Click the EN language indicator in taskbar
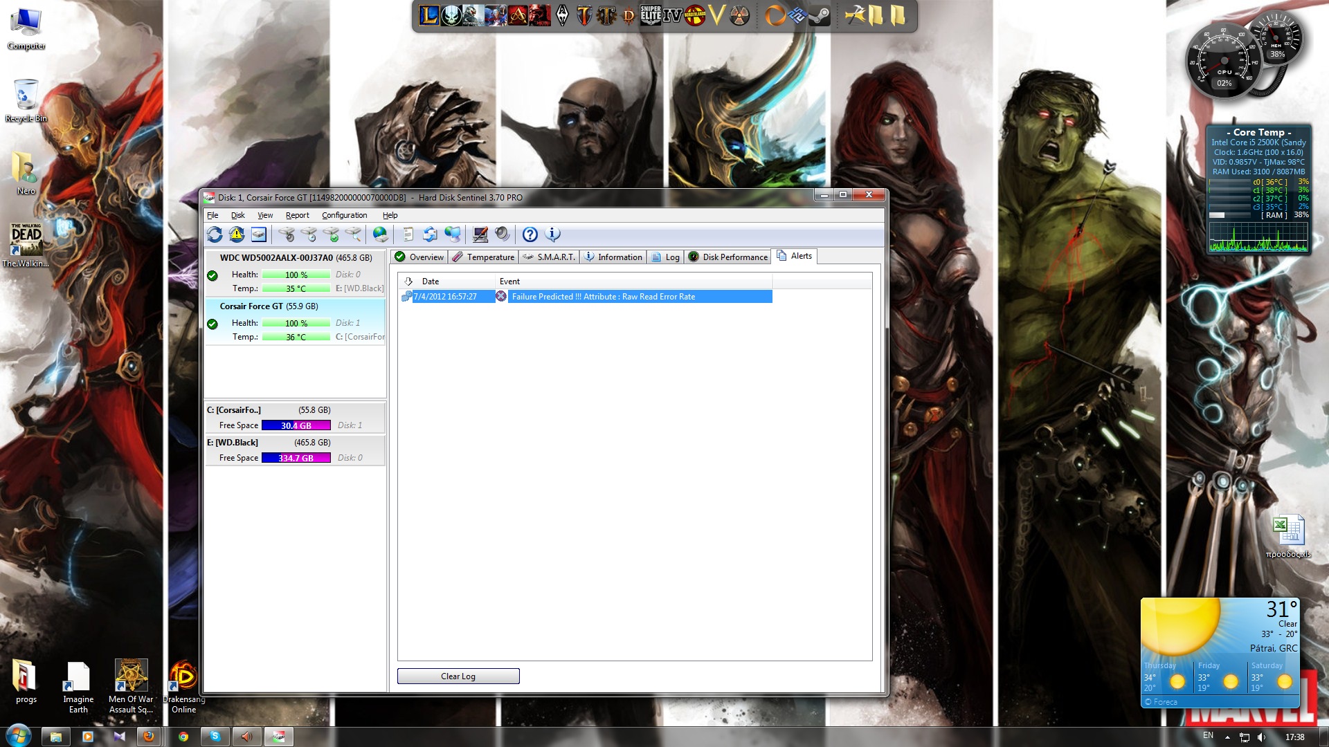 tap(1208, 735)
